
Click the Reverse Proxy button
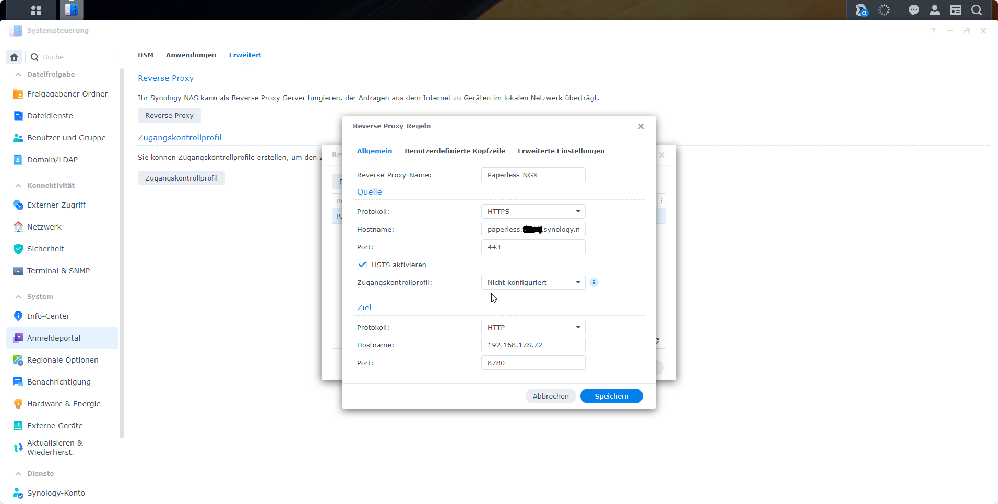(169, 115)
